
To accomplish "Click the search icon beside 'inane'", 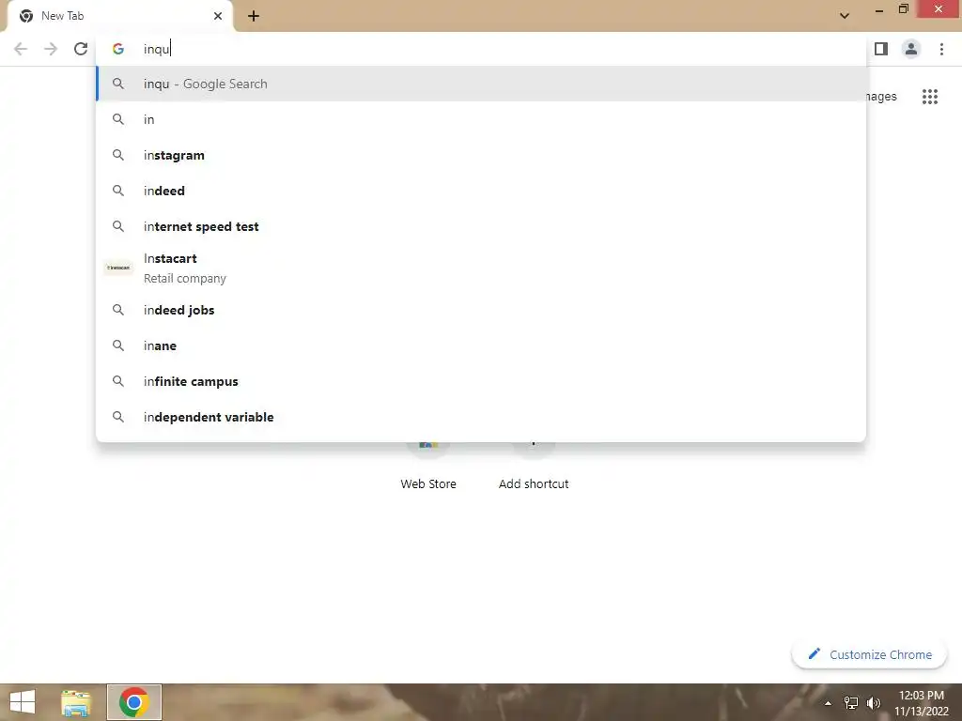I will pos(118,345).
